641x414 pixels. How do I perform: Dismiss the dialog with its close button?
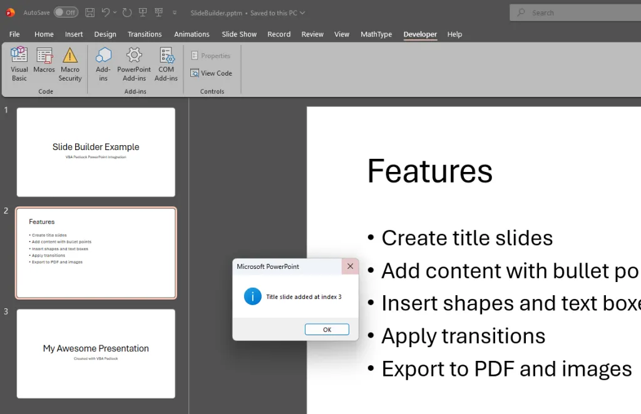tap(350, 266)
